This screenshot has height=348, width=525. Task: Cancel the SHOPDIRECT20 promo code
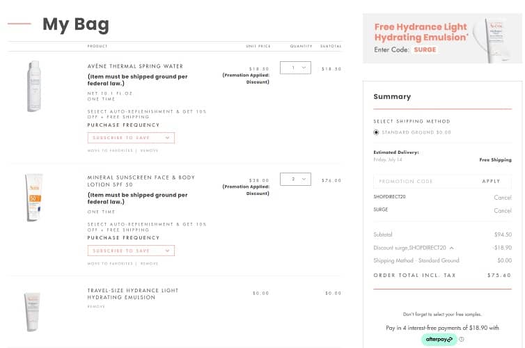pos(502,198)
